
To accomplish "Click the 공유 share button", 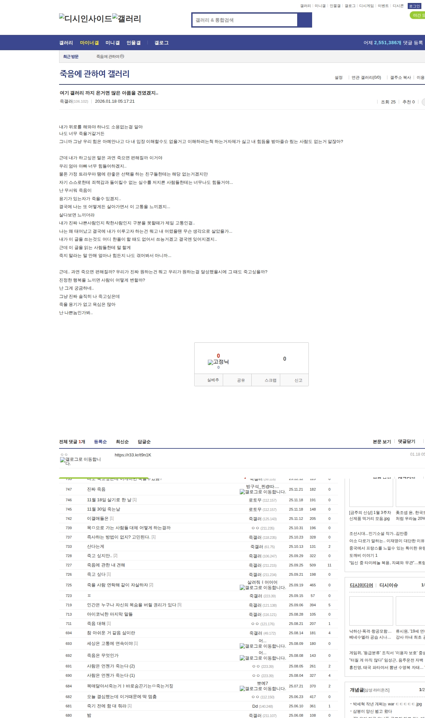I will (237, 380).
